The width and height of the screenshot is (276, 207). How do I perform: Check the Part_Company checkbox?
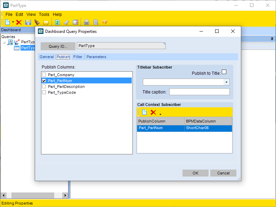44,75
